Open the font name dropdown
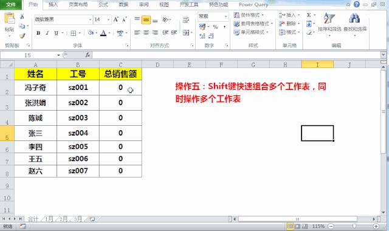 click(91, 19)
